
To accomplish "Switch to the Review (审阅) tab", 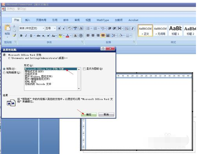I will (x=77, y=20).
